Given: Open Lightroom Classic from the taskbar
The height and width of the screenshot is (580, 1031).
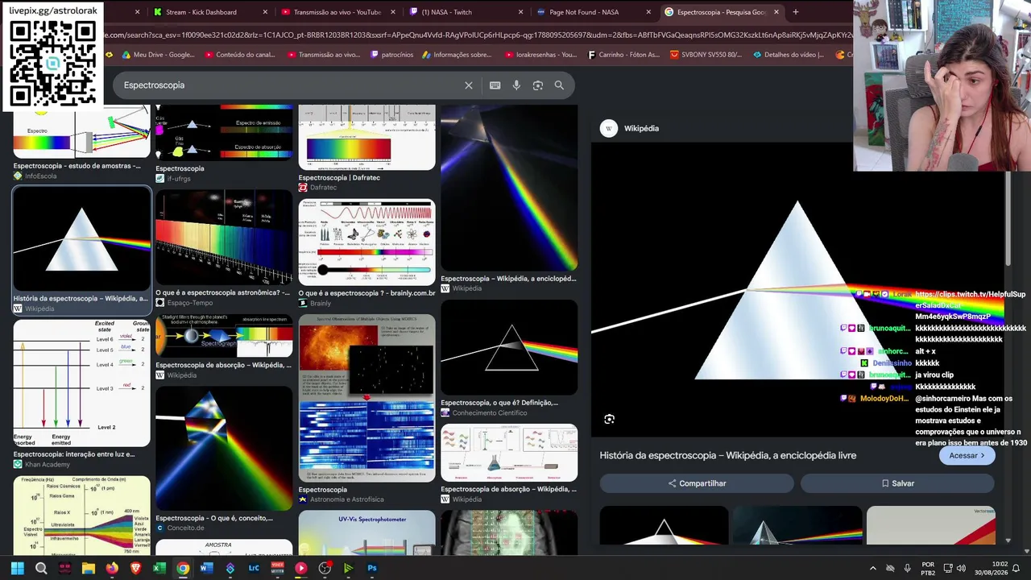Looking at the screenshot, I should [x=254, y=568].
